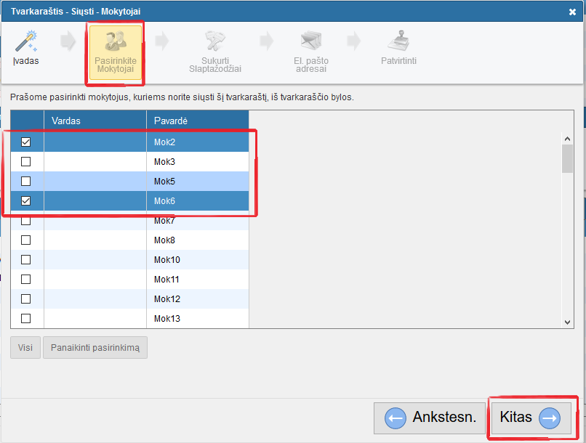This screenshot has width=586, height=443.
Task: Click the vertical scrollbar thumb
Action: pyautogui.click(x=567, y=158)
